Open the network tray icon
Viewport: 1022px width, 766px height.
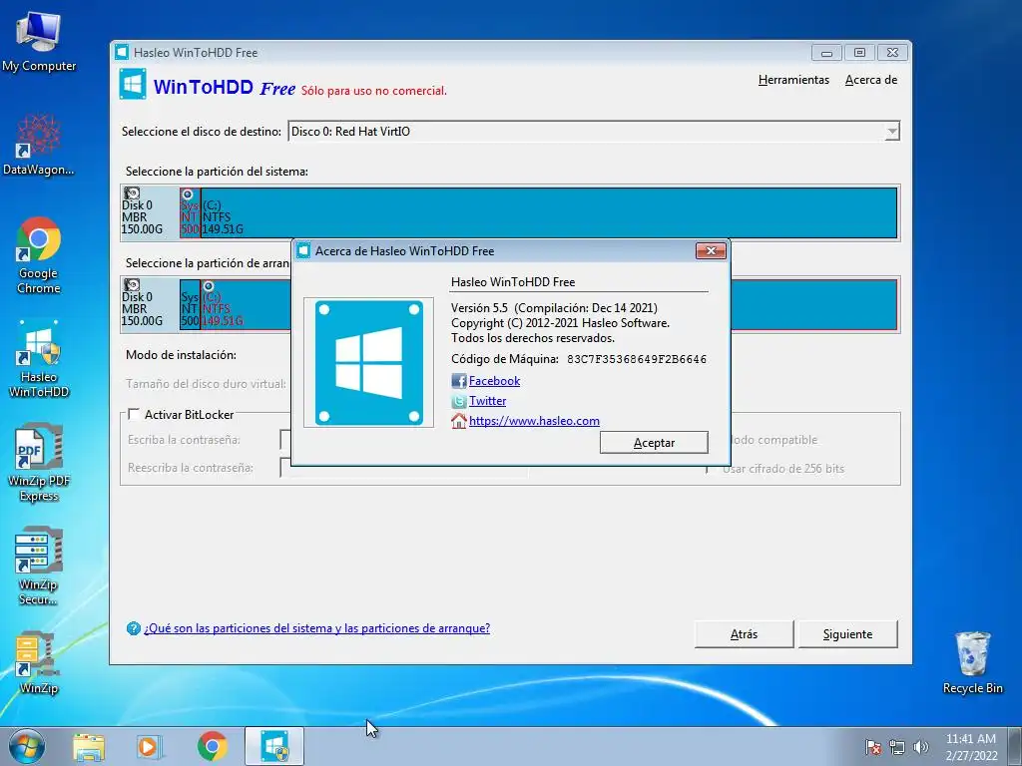[897, 747]
